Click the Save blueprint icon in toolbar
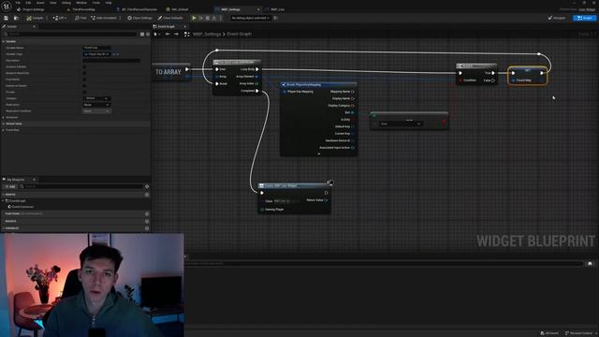The width and height of the screenshot is (599, 337). pos(7,18)
